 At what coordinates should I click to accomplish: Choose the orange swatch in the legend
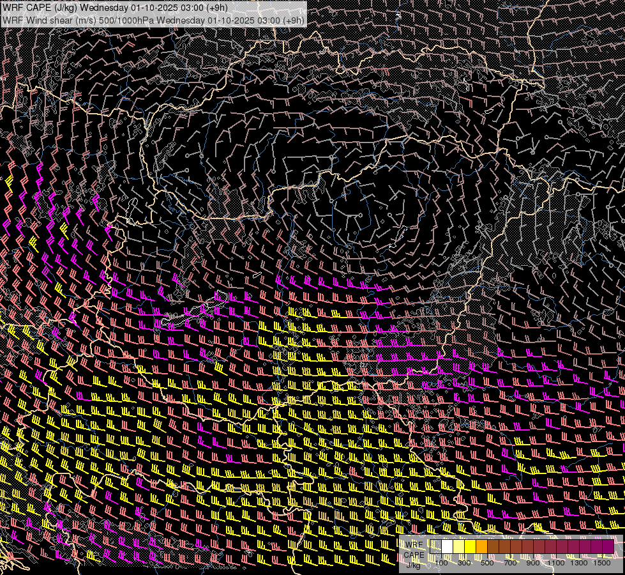[482, 547]
